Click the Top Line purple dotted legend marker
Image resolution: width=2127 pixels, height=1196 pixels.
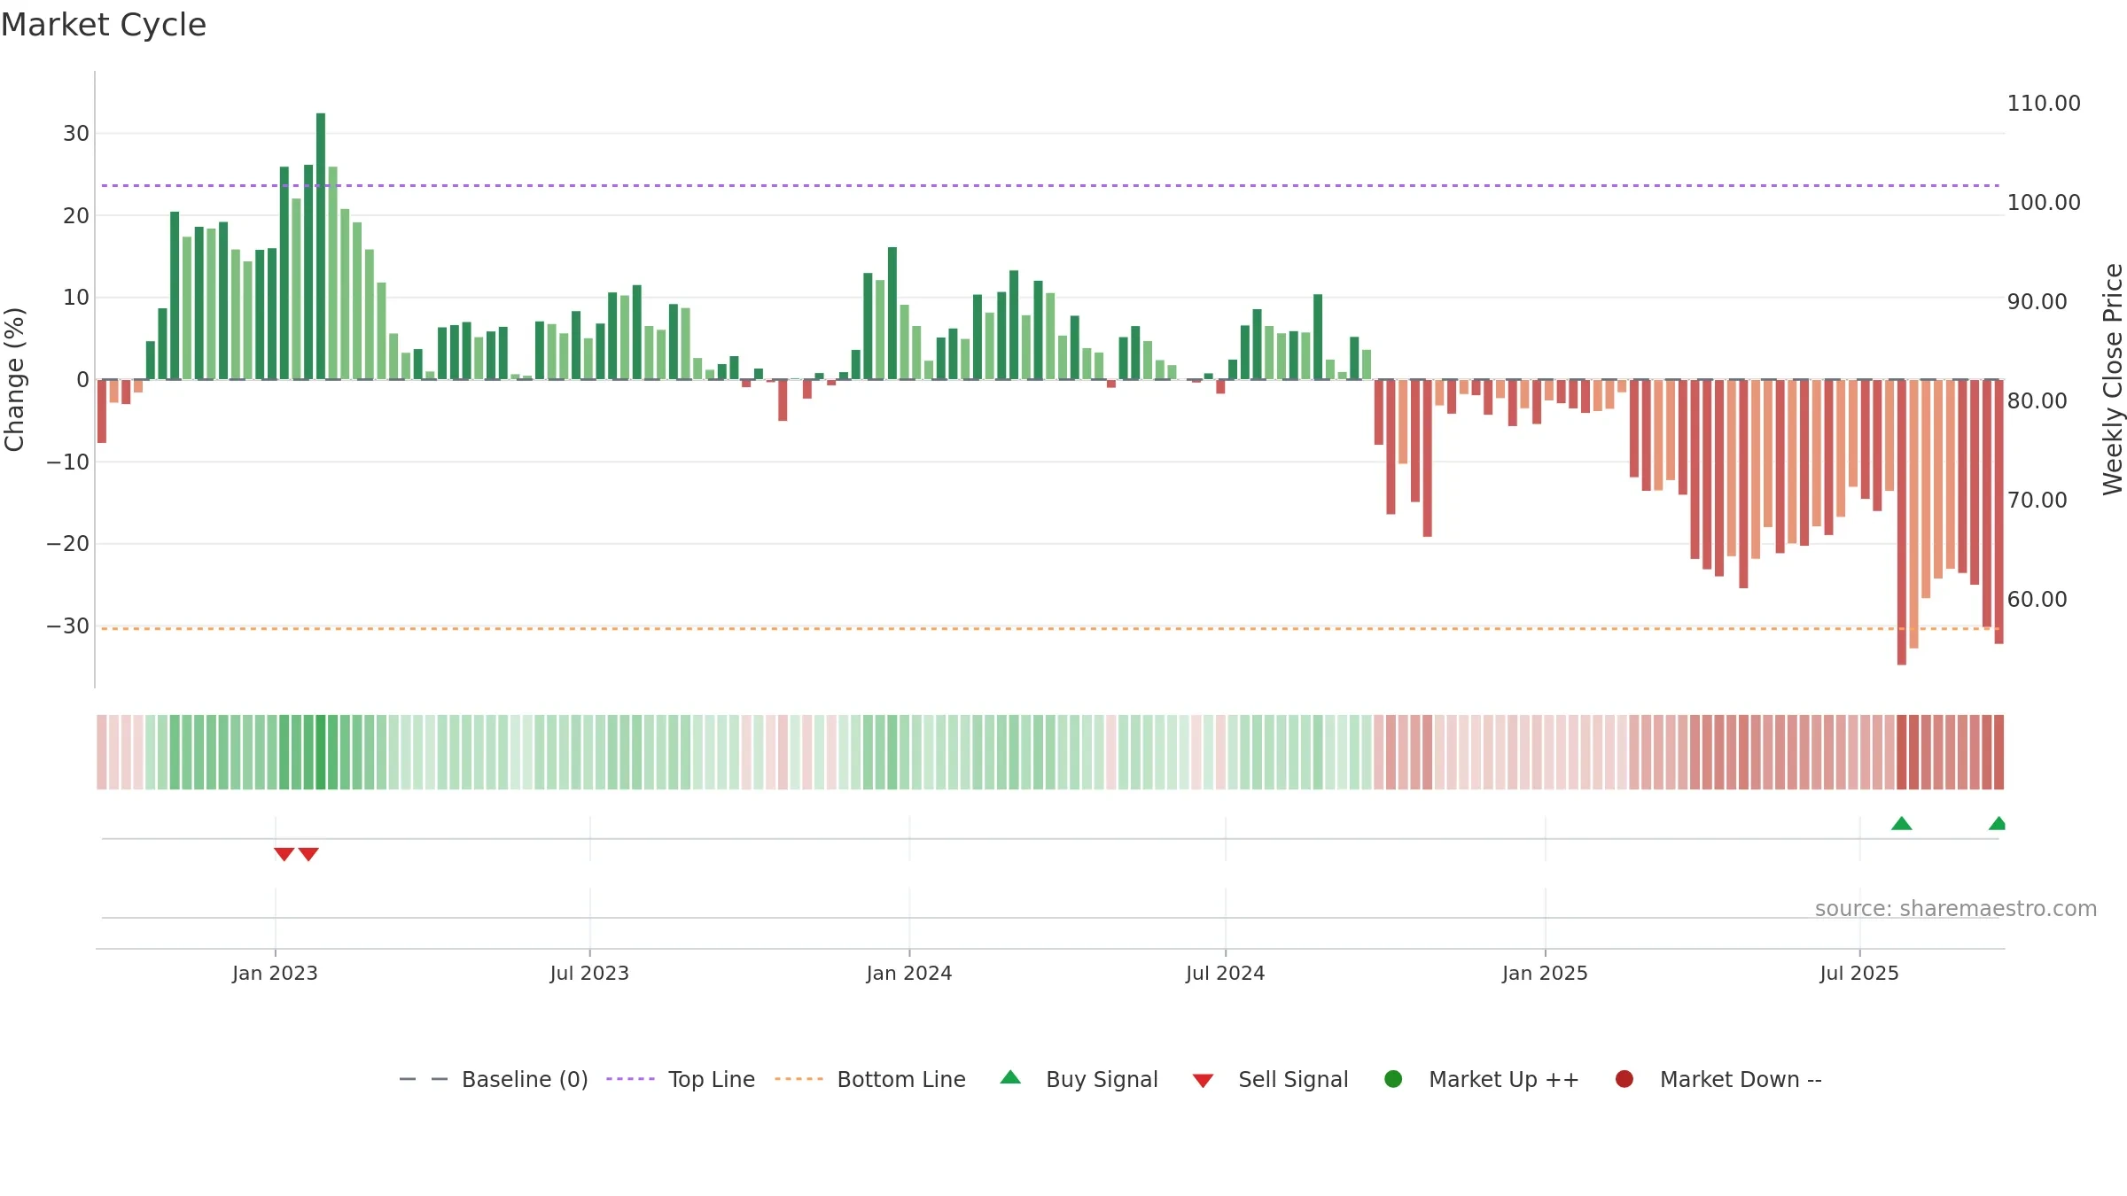point(630,1079)
